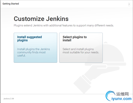Close the Getting Started dialog
Image resolution: width=133 pixels, height=103 pixels.
(129, 4)
